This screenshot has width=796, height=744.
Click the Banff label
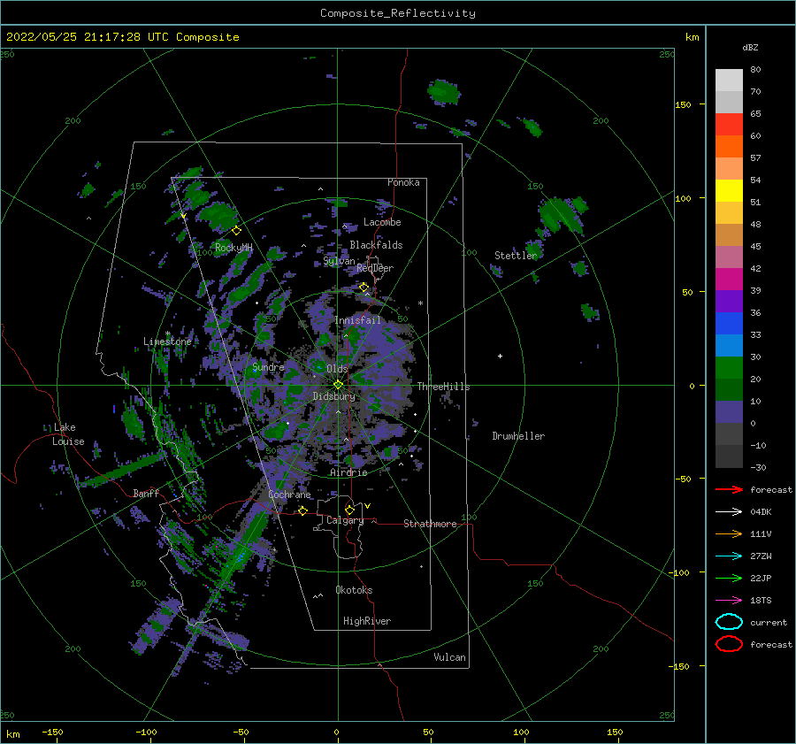tap(146, 494)
